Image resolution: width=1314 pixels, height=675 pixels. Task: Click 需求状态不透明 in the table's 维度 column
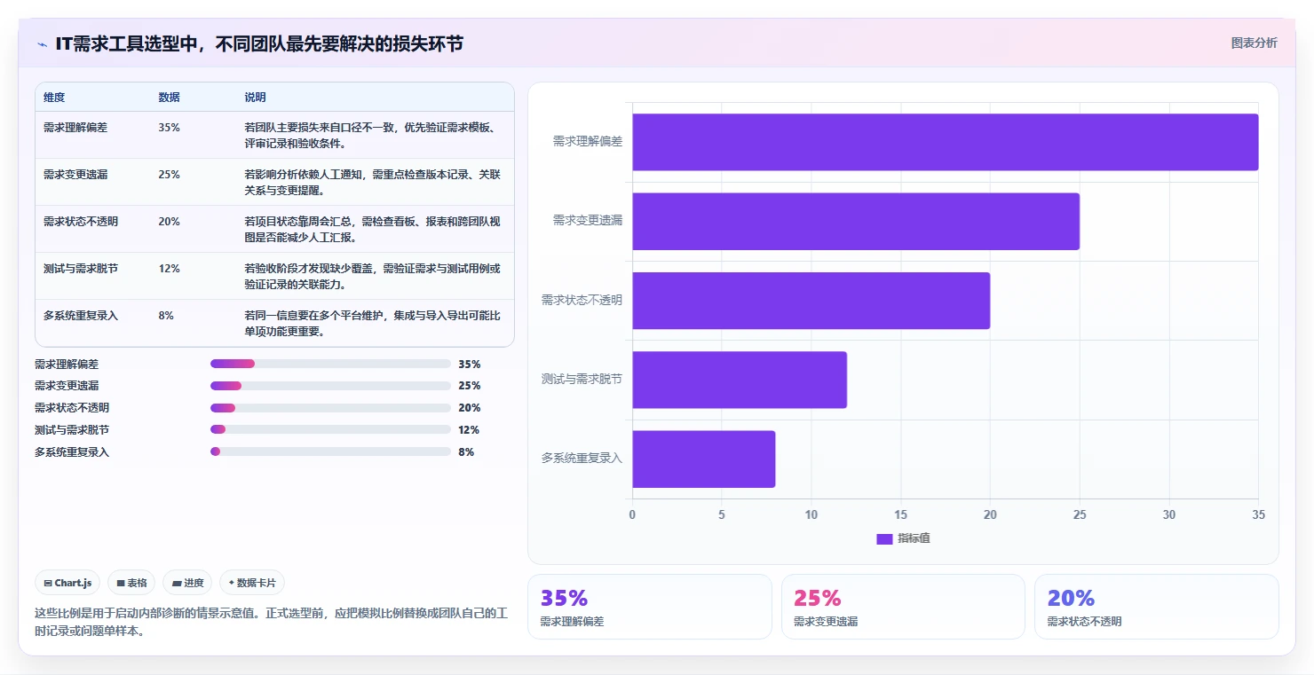tap(81, 221)
